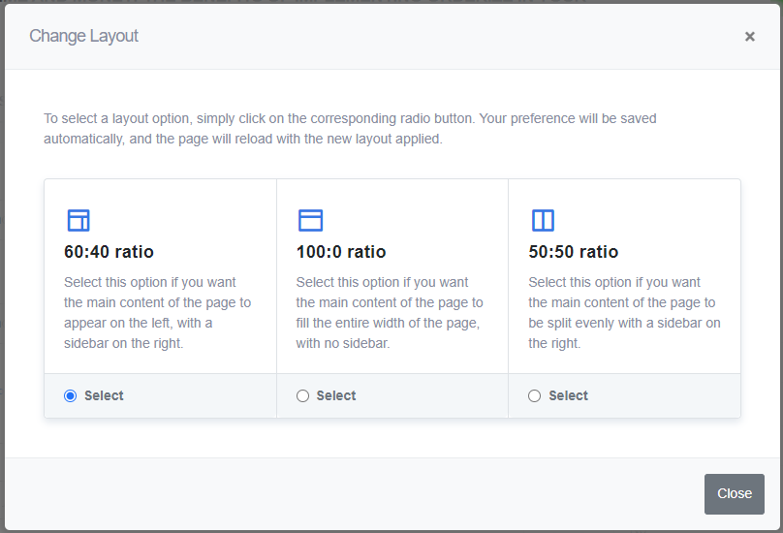Select the 50:50 ratio radio button
Image resolution: width=783 pixels, height=533 pixels.
pyautogui.click(x=534, y=396)
